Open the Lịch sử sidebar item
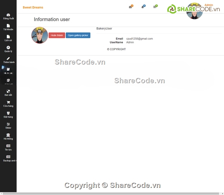This screenshot has width=224, height=195. [8, 38]
